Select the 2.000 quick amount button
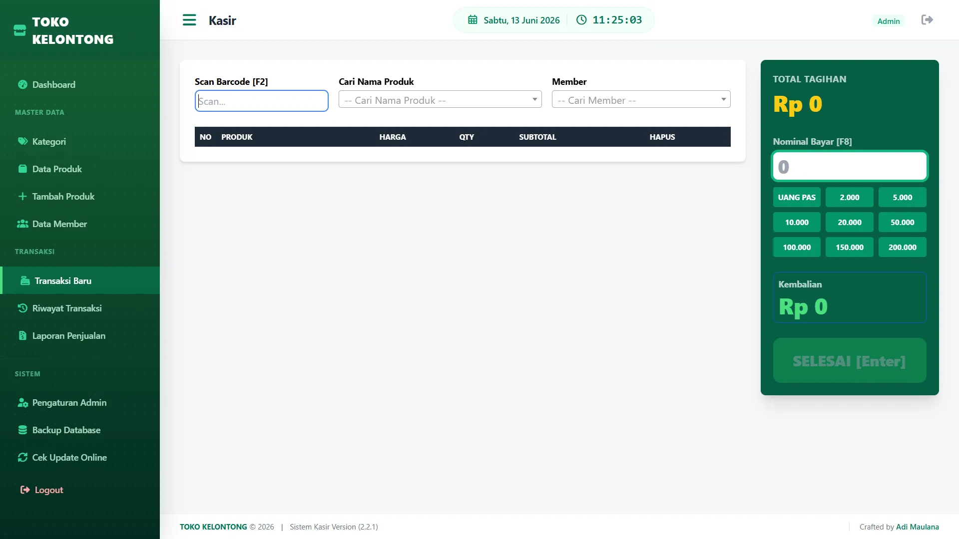Viewport: 959px width, 539px height. click(850, 197)
